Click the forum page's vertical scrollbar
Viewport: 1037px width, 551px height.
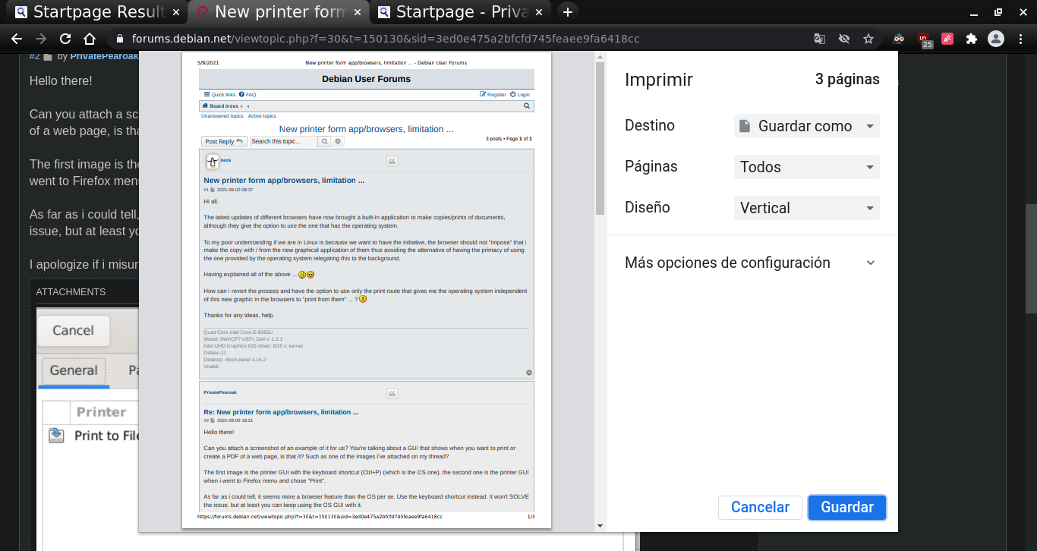point(1031,258)
